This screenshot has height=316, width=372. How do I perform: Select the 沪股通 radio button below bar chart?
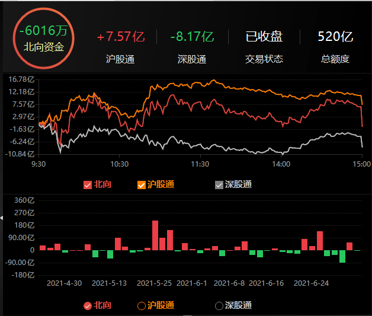pos(142,306)
